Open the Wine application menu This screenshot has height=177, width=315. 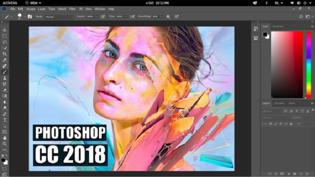33,3
